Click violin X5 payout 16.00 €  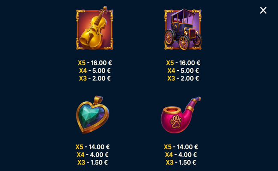95,63
